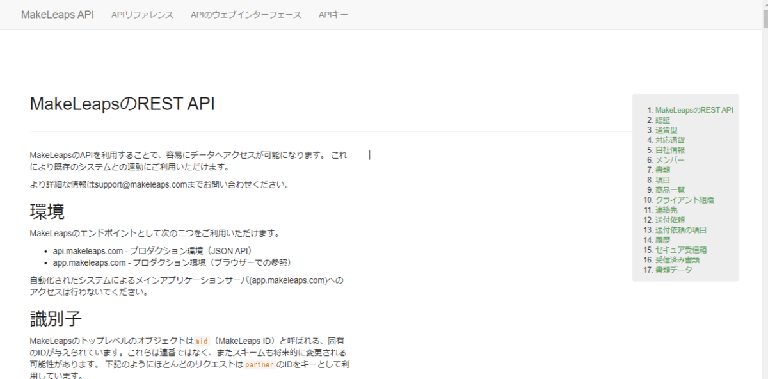The image size is (768, 379).
Task: Open the APIリファレンス page
Action: [141, 15]
